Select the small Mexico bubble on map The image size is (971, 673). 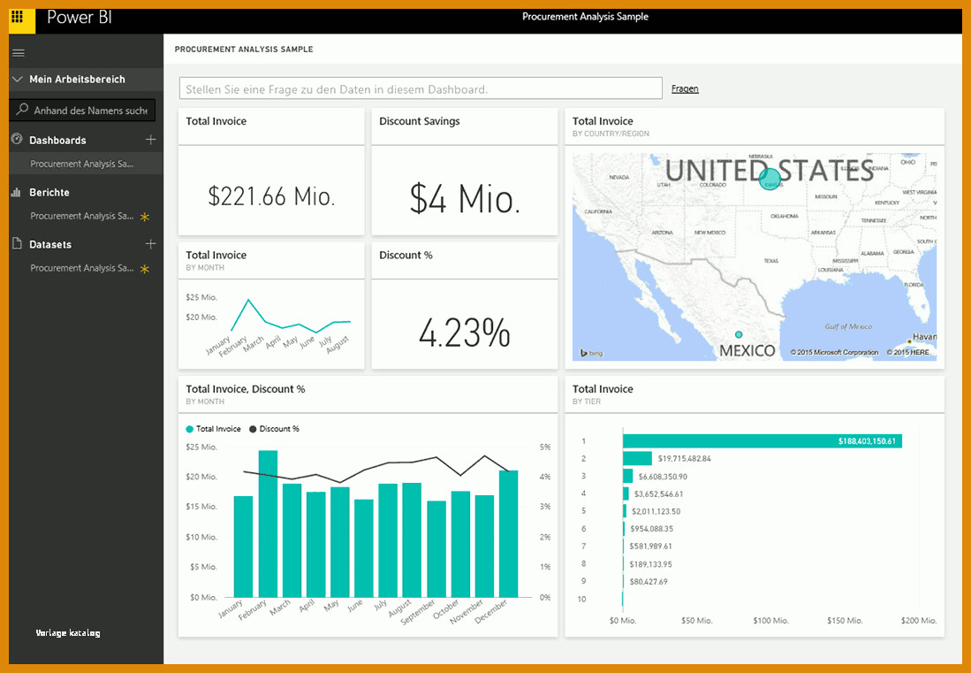tap(738, 334)
